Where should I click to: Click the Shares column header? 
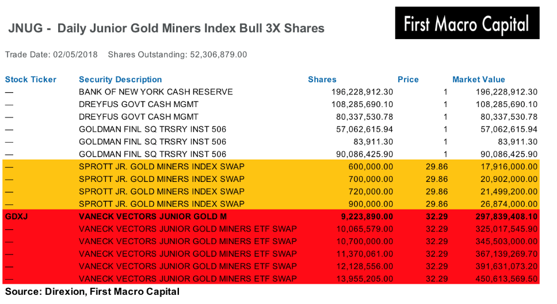pyautogui.click(x=322, y=79)
